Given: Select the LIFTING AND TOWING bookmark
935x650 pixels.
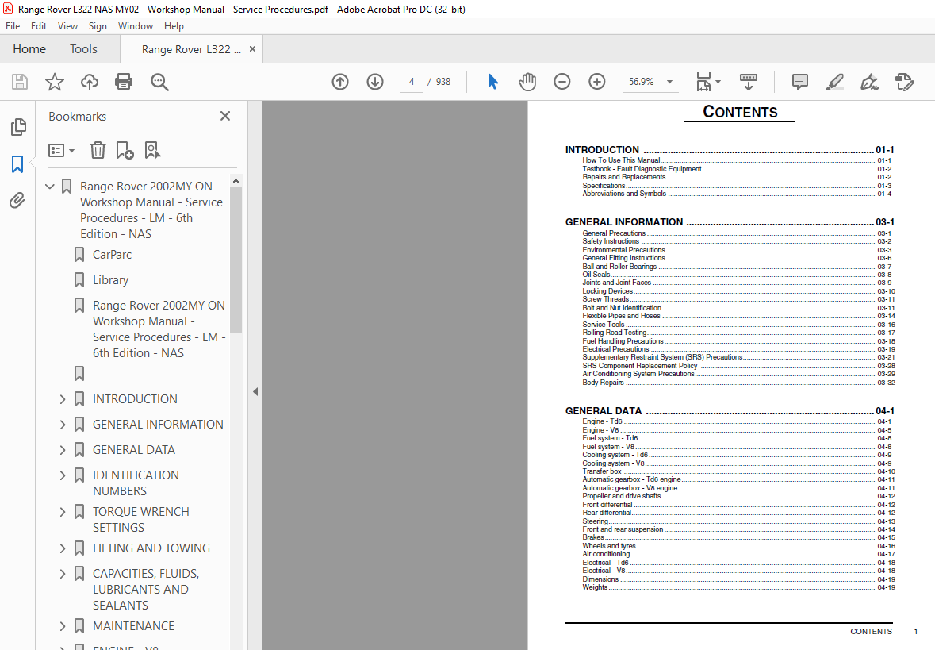Looking at the screenshot, I should [151, 548].
